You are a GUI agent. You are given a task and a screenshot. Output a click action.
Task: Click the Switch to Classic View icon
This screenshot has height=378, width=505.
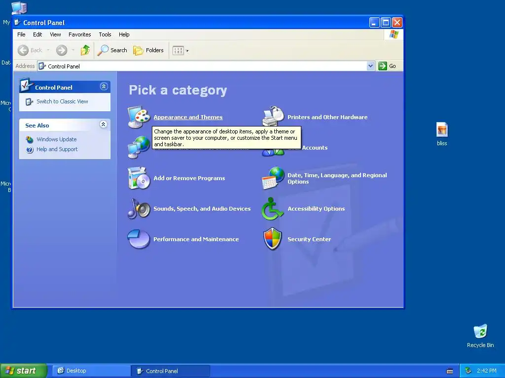pyautogui.click(x=29, y=101)
